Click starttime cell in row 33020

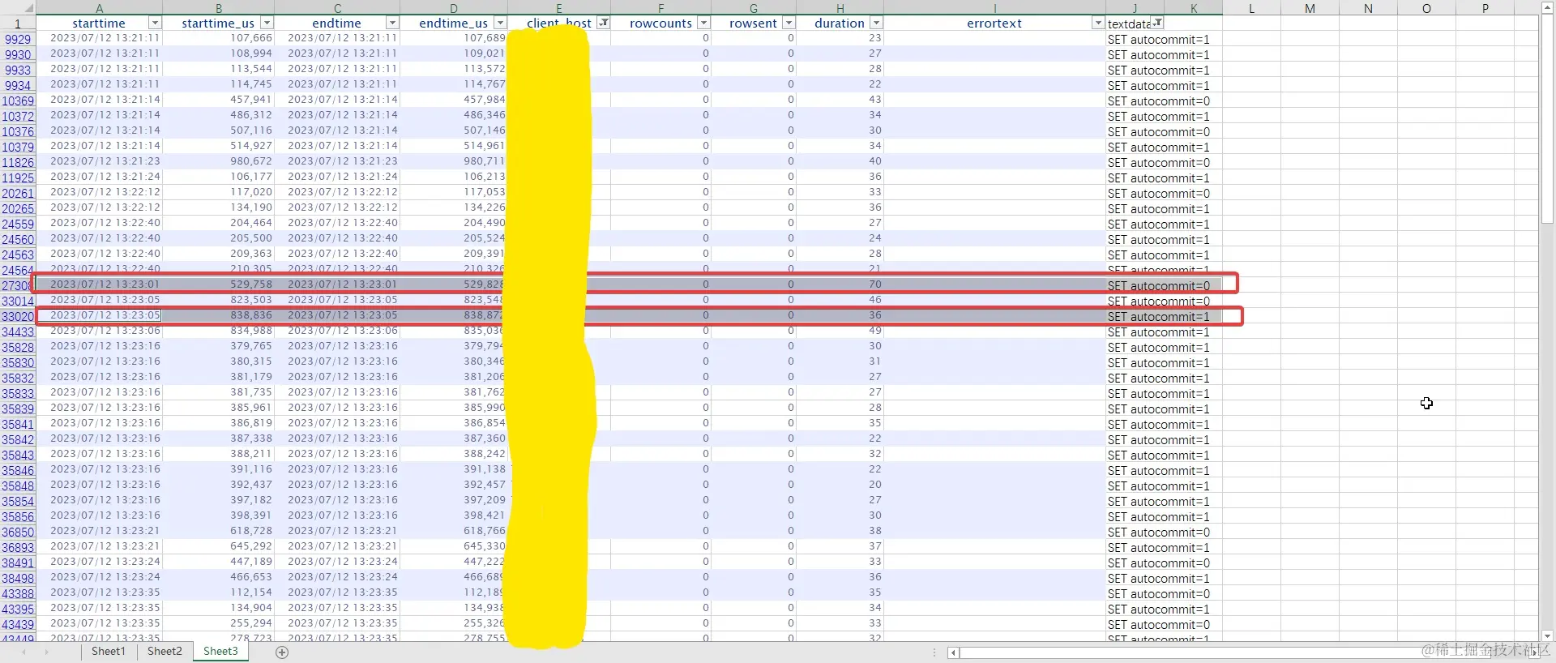[99, 315]
